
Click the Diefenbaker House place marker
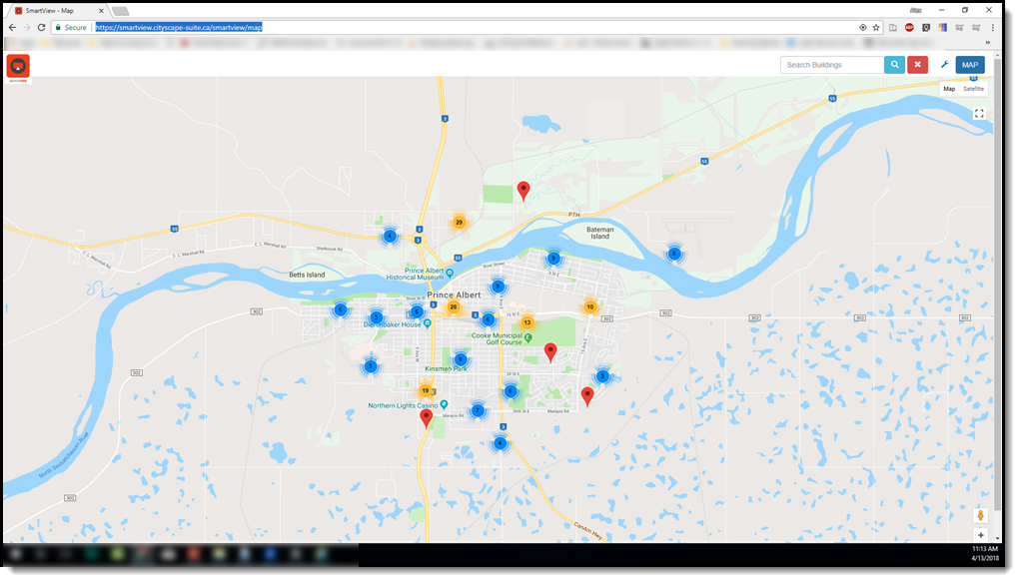tap(427, 323)
